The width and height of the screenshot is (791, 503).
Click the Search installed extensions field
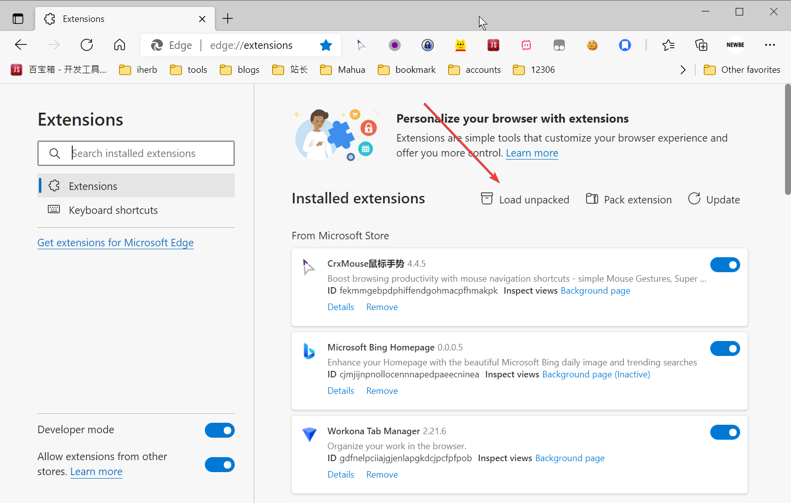pos(136,153)
